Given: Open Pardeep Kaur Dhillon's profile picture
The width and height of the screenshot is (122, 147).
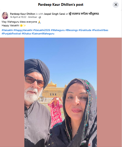Looking at the screenshot, I should tap(5, 15).
